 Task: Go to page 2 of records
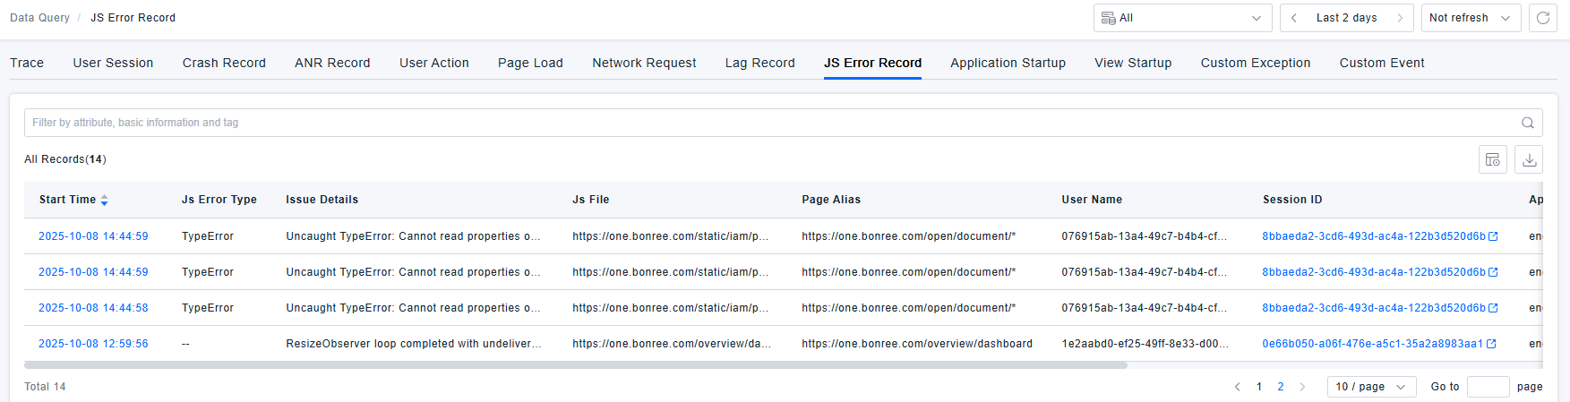pos(1281,387)
